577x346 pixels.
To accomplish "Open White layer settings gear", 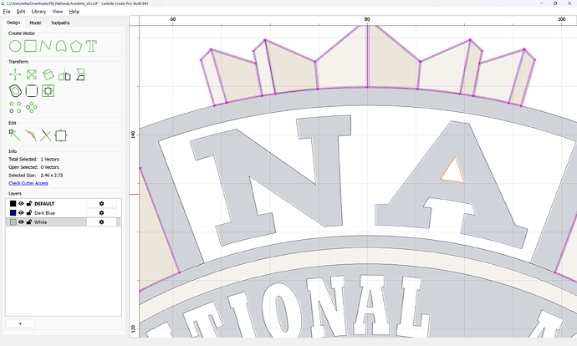I will pyautogui.click(x=101, y=222).
